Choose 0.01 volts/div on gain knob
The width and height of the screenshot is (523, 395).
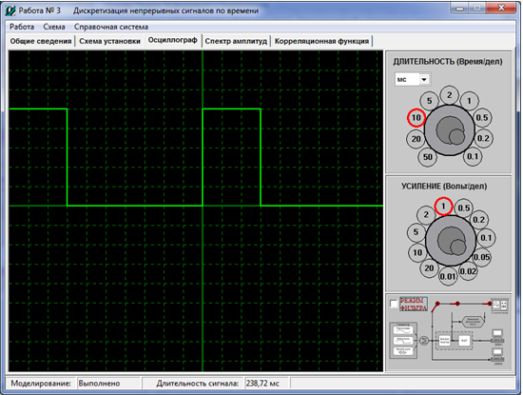(448, 276)
